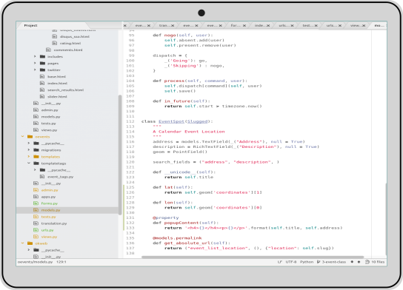Click the changed files icon beside 10 files
403x290 pixels.
367,262
